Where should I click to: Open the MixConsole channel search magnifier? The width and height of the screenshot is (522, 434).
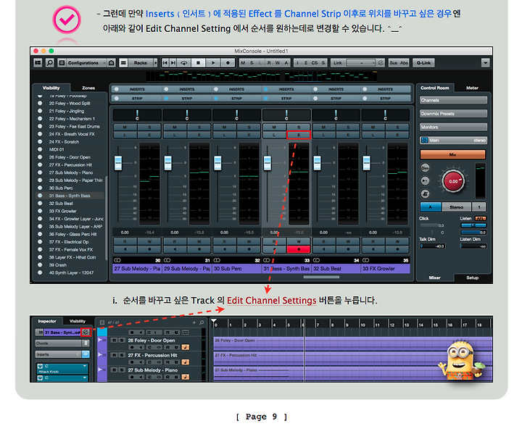[x=49, y=62]
